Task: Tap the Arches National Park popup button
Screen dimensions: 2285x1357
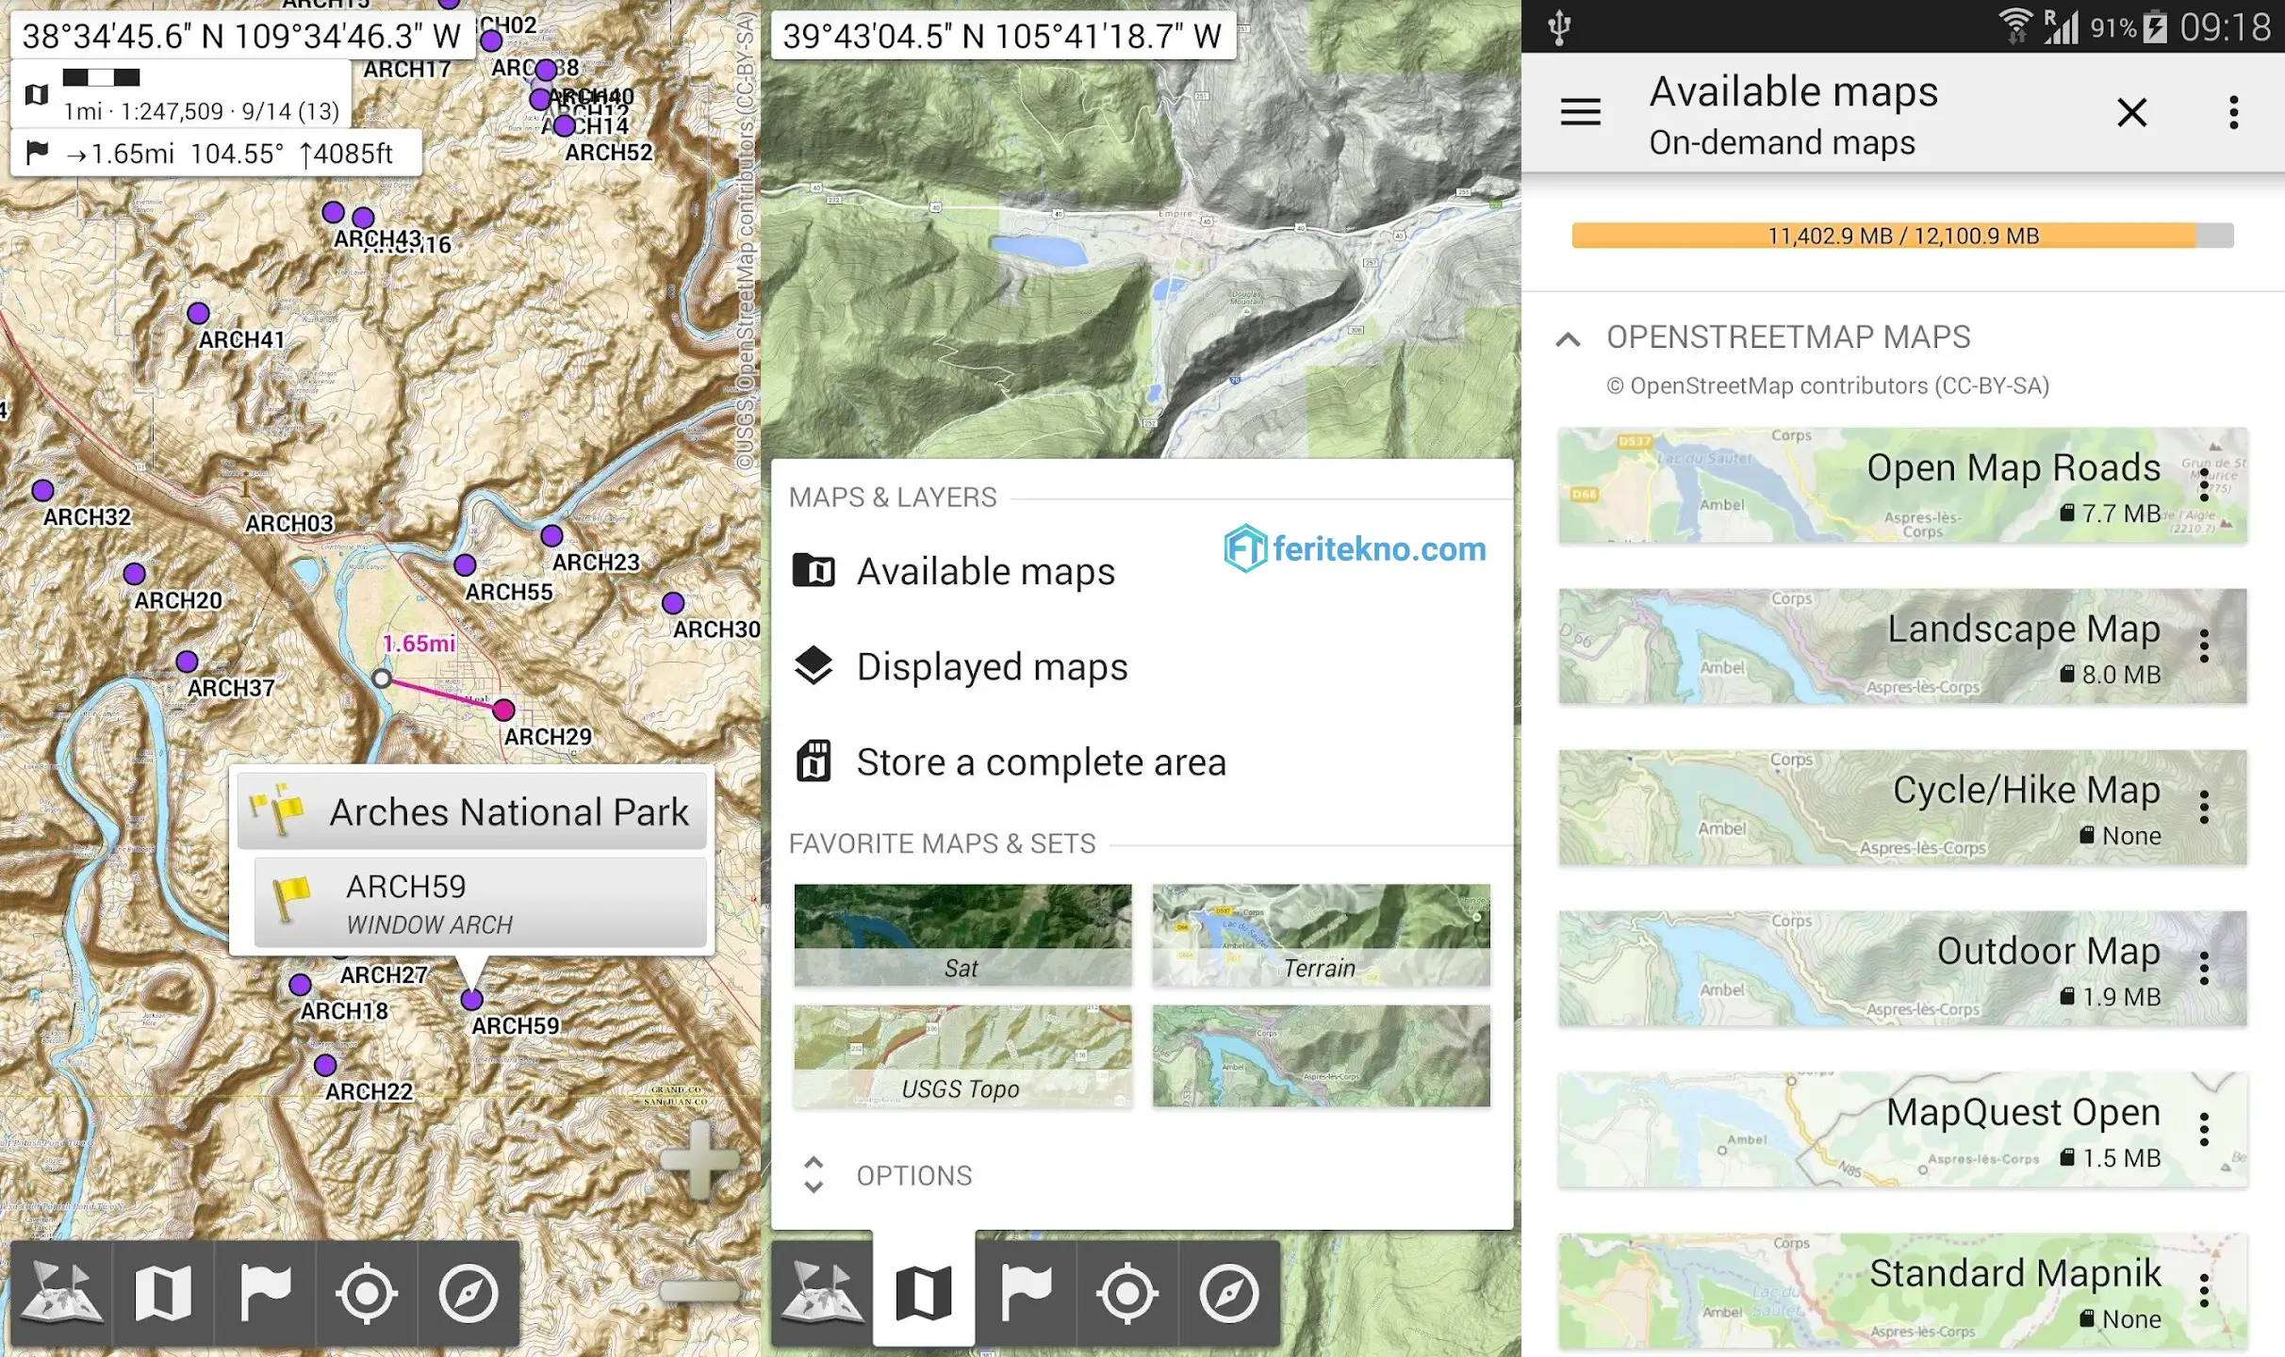Action: pos(471,811)
